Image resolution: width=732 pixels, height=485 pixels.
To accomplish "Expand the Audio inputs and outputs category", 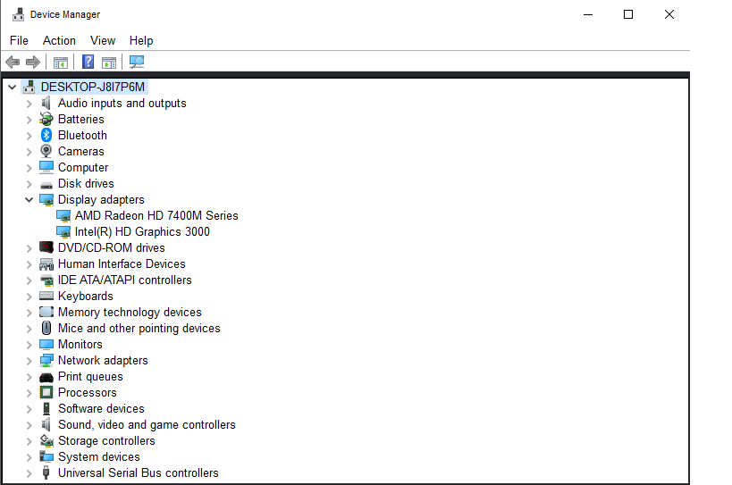I will [x=29, y=104].
